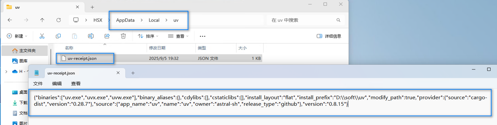The height and width of the screenshot is (125, 497).
Task: Maximize the File Explorer window
Action: pos(325,4)
